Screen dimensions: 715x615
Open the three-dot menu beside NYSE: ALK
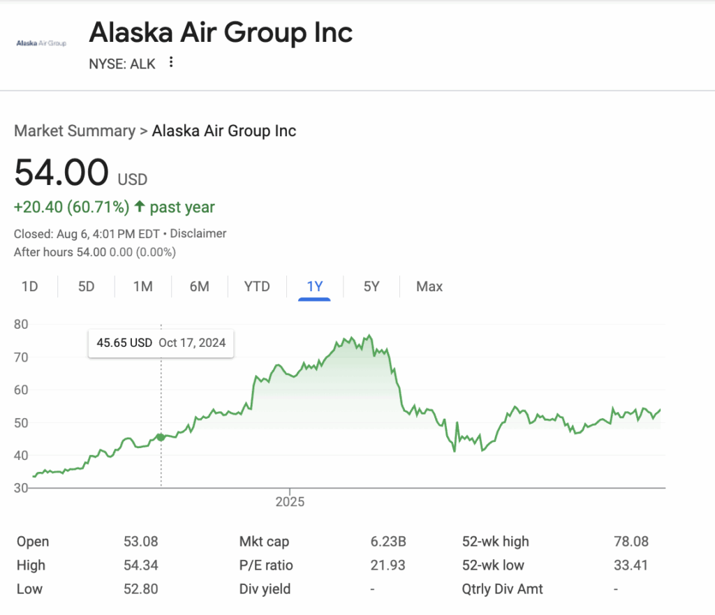coord(171,62)
